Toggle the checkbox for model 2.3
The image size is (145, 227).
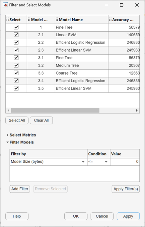point(16,50)
